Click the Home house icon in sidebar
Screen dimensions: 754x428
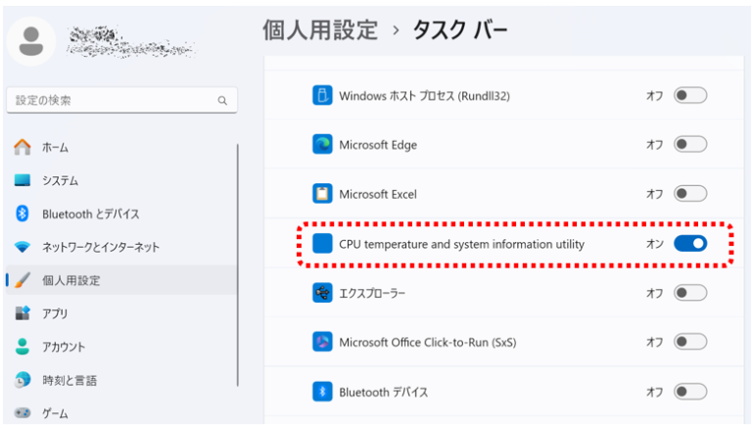pos(23,147)
